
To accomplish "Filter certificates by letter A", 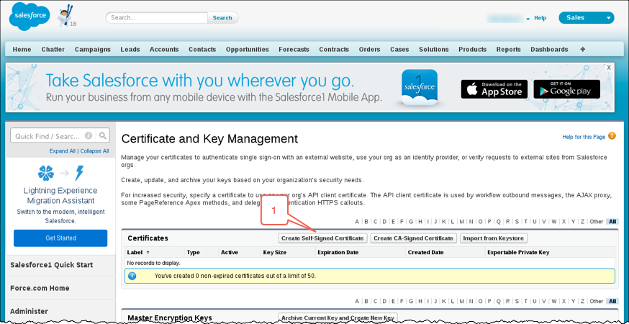I will pyautogui.click(x=357, y=222).
